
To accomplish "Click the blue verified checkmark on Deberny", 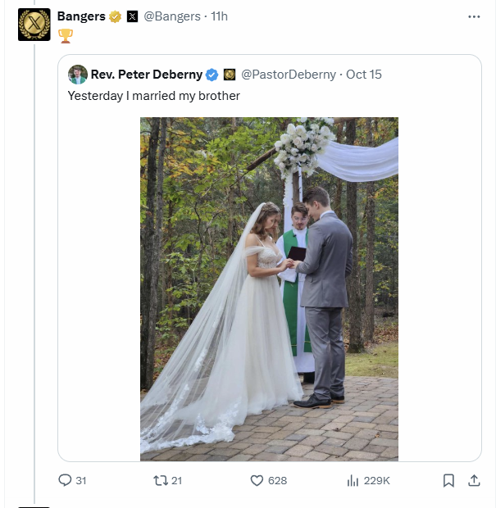I will [x=212, y=75].
